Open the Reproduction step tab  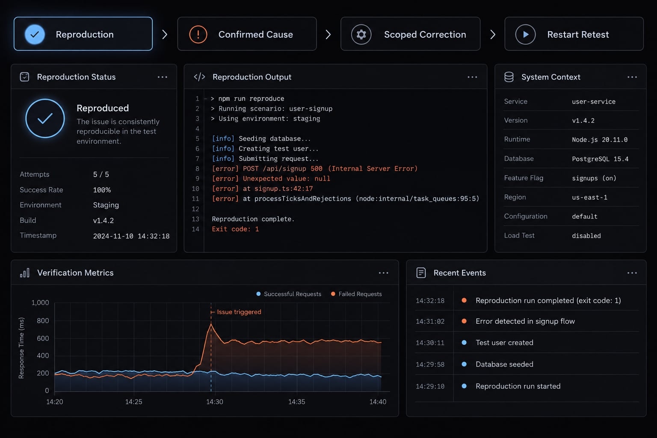click(x=83, y=34)
